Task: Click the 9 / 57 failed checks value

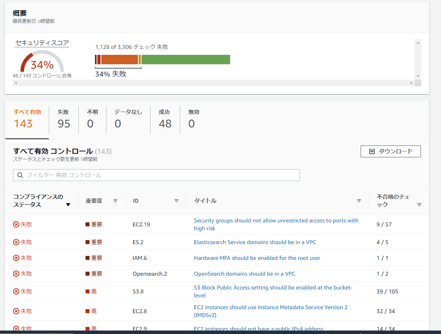Action: click(x=384, y=224)
